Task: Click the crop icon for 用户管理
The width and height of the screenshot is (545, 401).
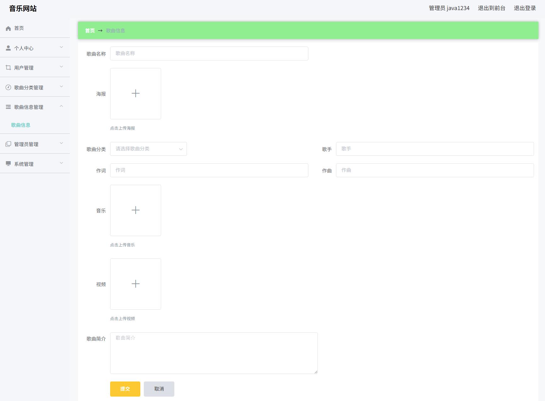Action: (8, 67)
